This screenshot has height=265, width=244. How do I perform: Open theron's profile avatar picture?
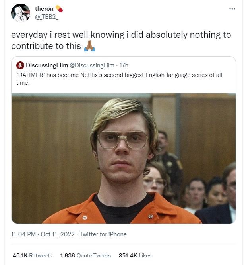[x=21, y=13]
